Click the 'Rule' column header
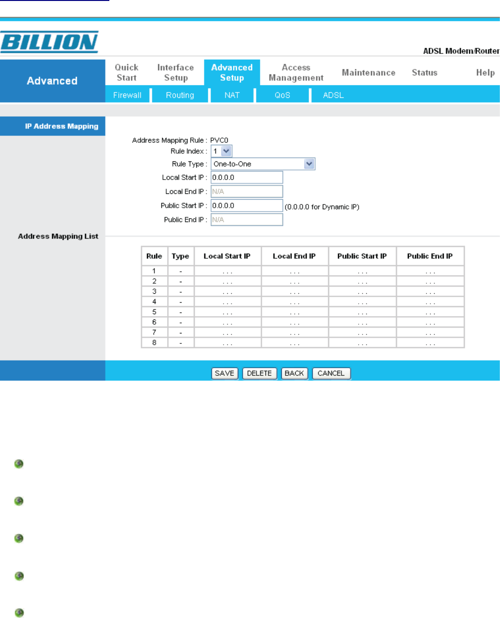The height and width of the screenshot is (618, 500). point(154,256)
